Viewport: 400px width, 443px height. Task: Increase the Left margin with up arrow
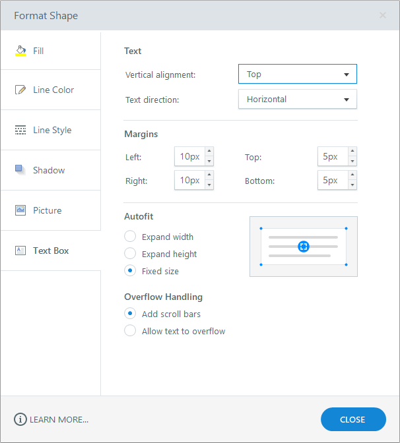click(x=209, y=152)
